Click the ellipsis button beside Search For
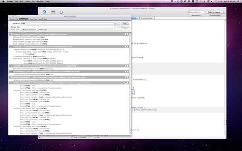 119,23
